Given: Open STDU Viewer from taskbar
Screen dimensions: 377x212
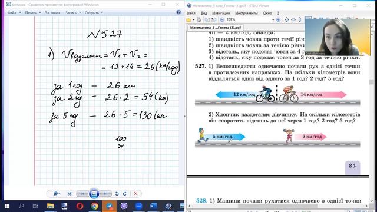Looking at the screenshot, I should coord(168,206).
